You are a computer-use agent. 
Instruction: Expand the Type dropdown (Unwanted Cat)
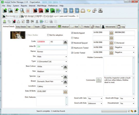click(52, 62)
